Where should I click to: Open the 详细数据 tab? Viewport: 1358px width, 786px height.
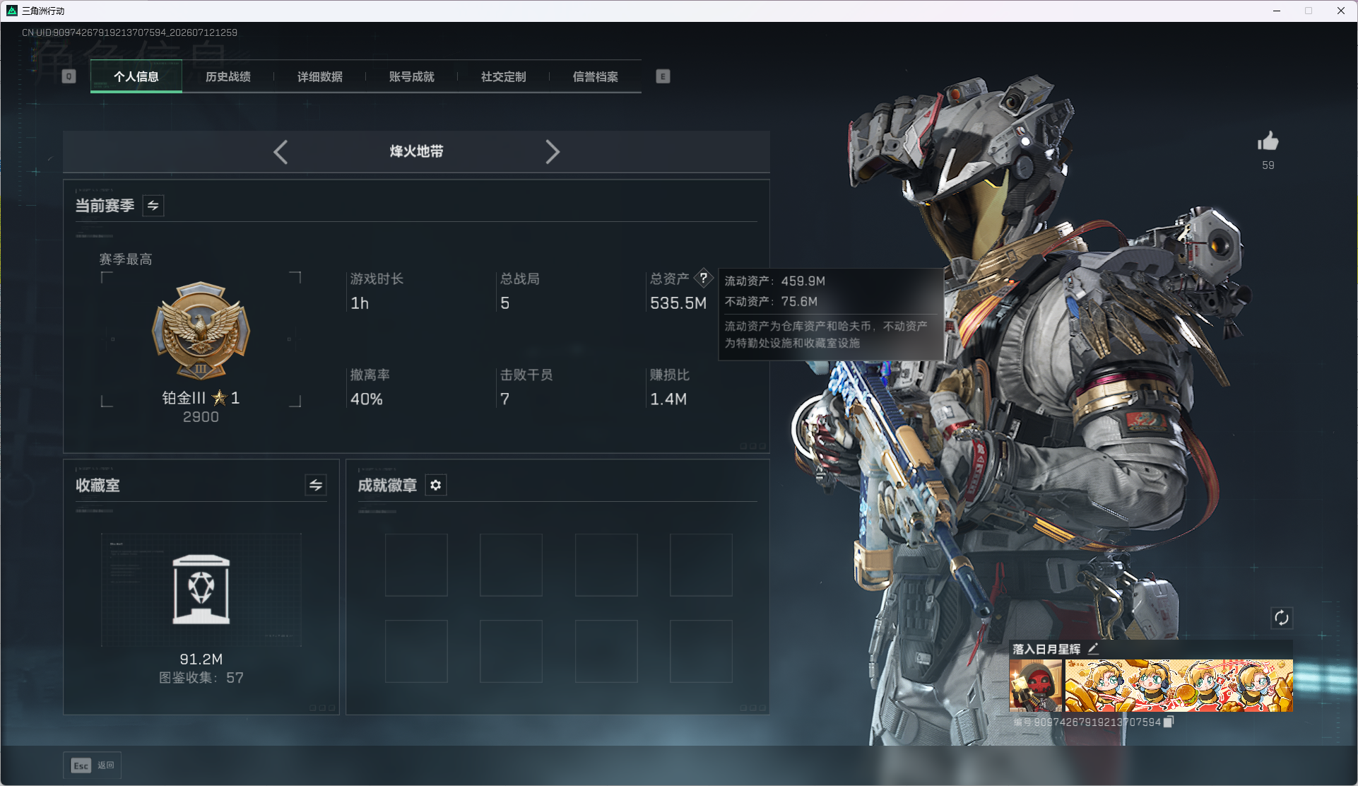[x=320, y=76]
